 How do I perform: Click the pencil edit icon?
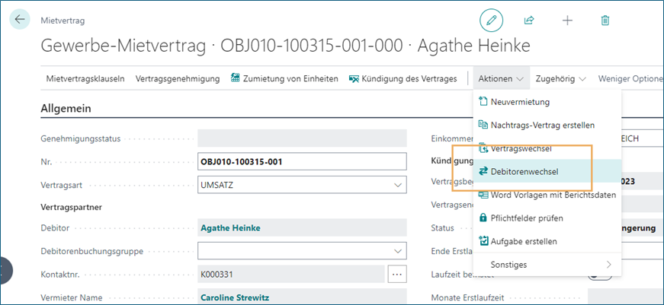tap(492, 21)
